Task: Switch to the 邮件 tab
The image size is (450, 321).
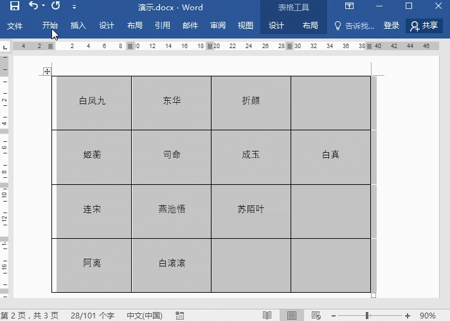Action: [x=190, y=26]
